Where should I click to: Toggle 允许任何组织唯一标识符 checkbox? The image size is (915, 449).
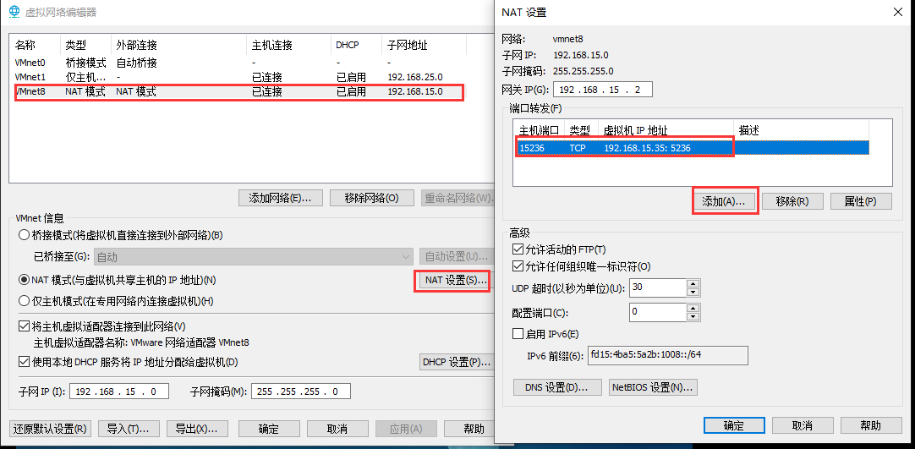click(x=517, y=266)
